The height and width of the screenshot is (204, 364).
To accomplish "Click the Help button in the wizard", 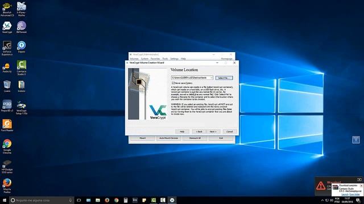I will coord(182,131).
